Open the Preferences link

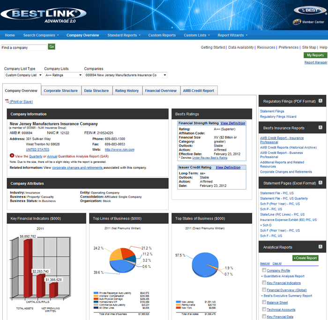point(289,47)
